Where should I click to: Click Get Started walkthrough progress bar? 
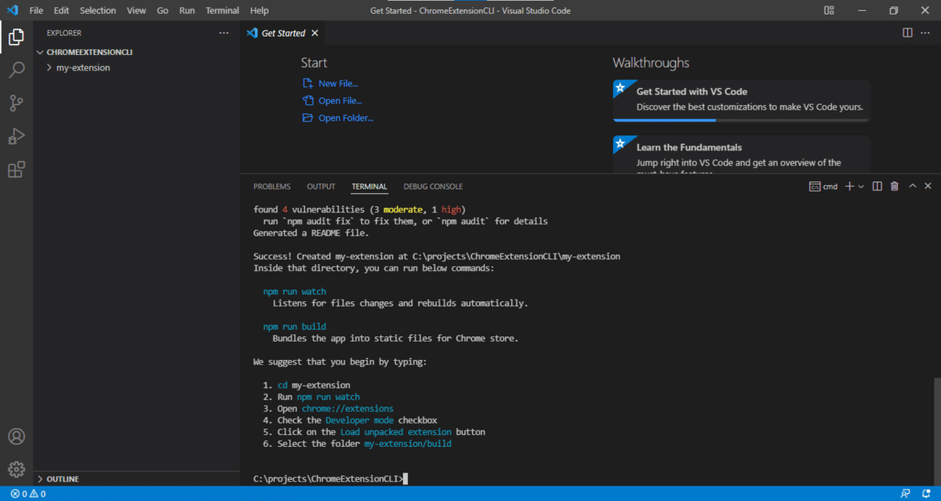click(741, 120)
